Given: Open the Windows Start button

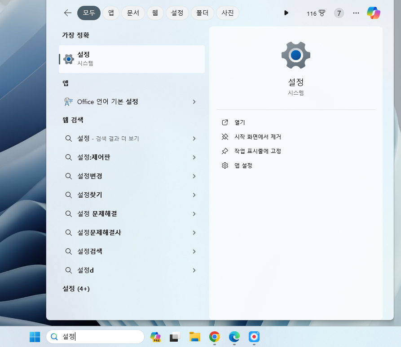Looking at the screenshot, I should 35,337.
